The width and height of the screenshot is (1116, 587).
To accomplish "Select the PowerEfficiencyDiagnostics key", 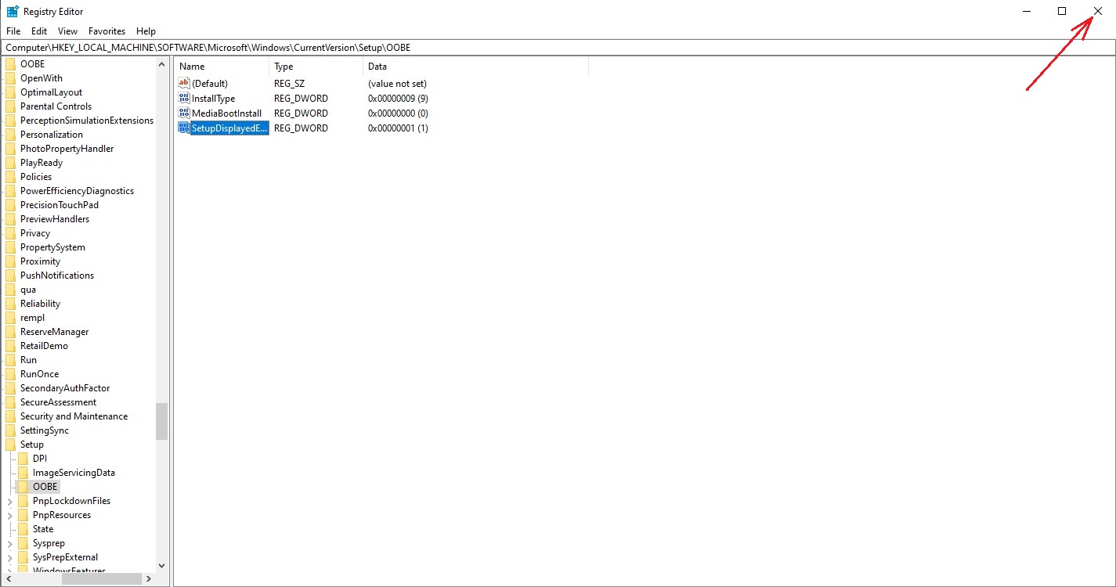I will click(x=77, y=191).
